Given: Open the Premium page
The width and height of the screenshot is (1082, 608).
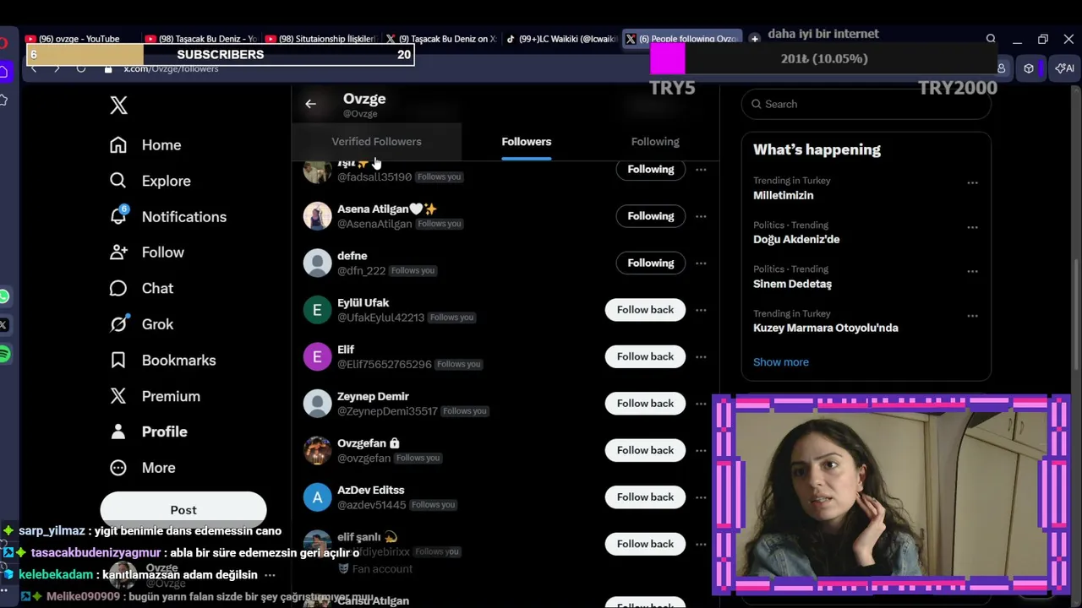Looking at the screenshot, I should (x=155, y=396).
